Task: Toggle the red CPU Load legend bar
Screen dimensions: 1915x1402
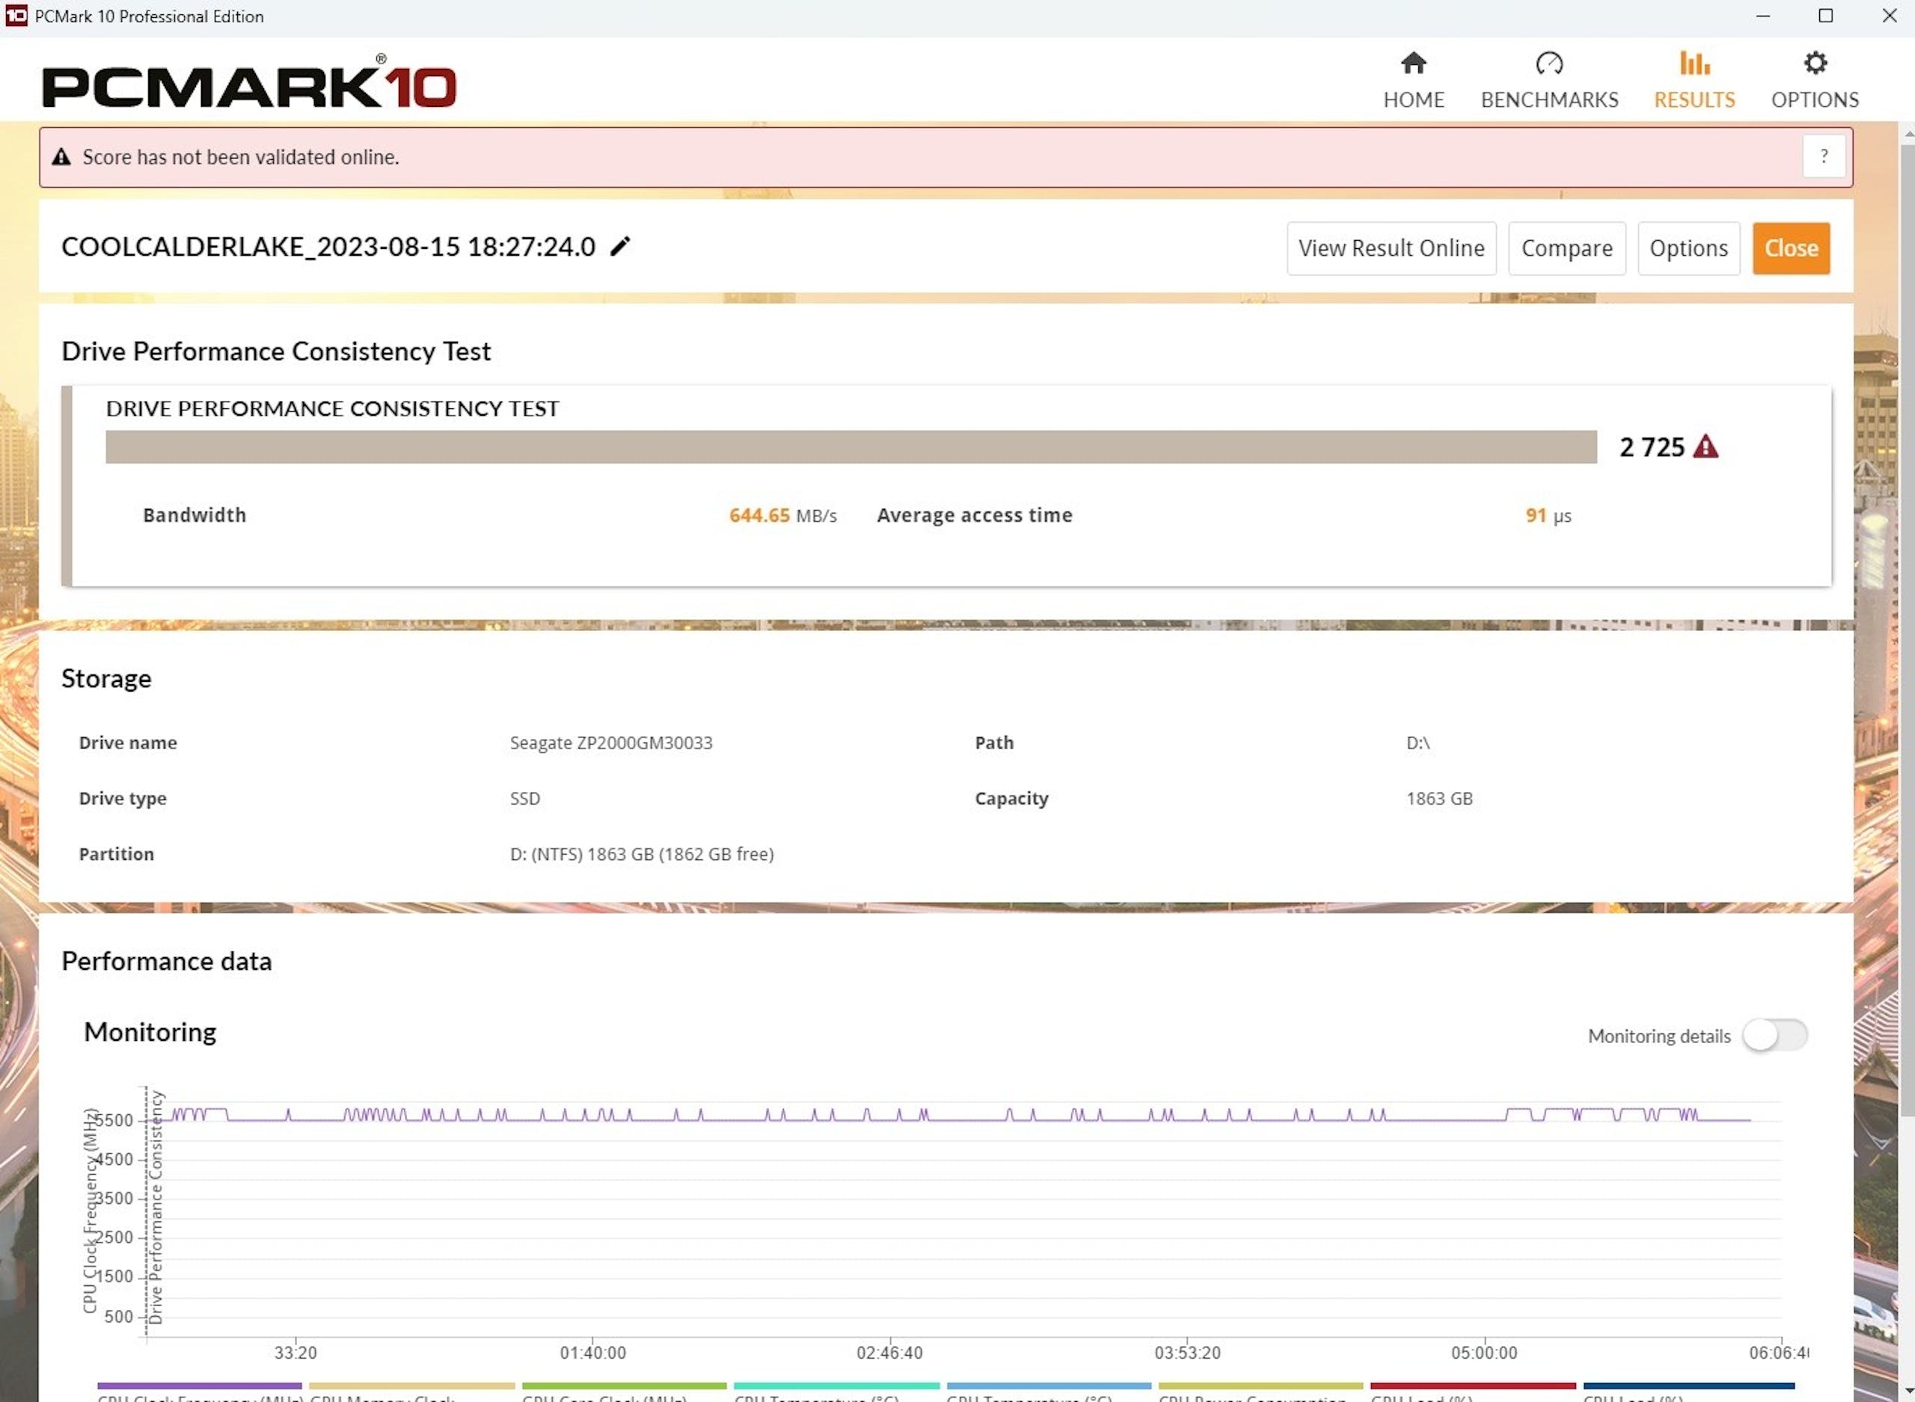Action: click(1473, 1391)
